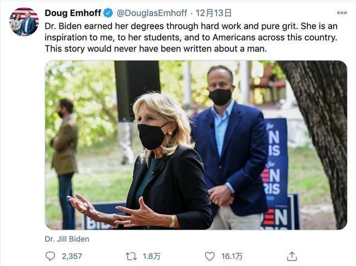
Task: Click the 2,357 replies count
Action: click(72, 256)
